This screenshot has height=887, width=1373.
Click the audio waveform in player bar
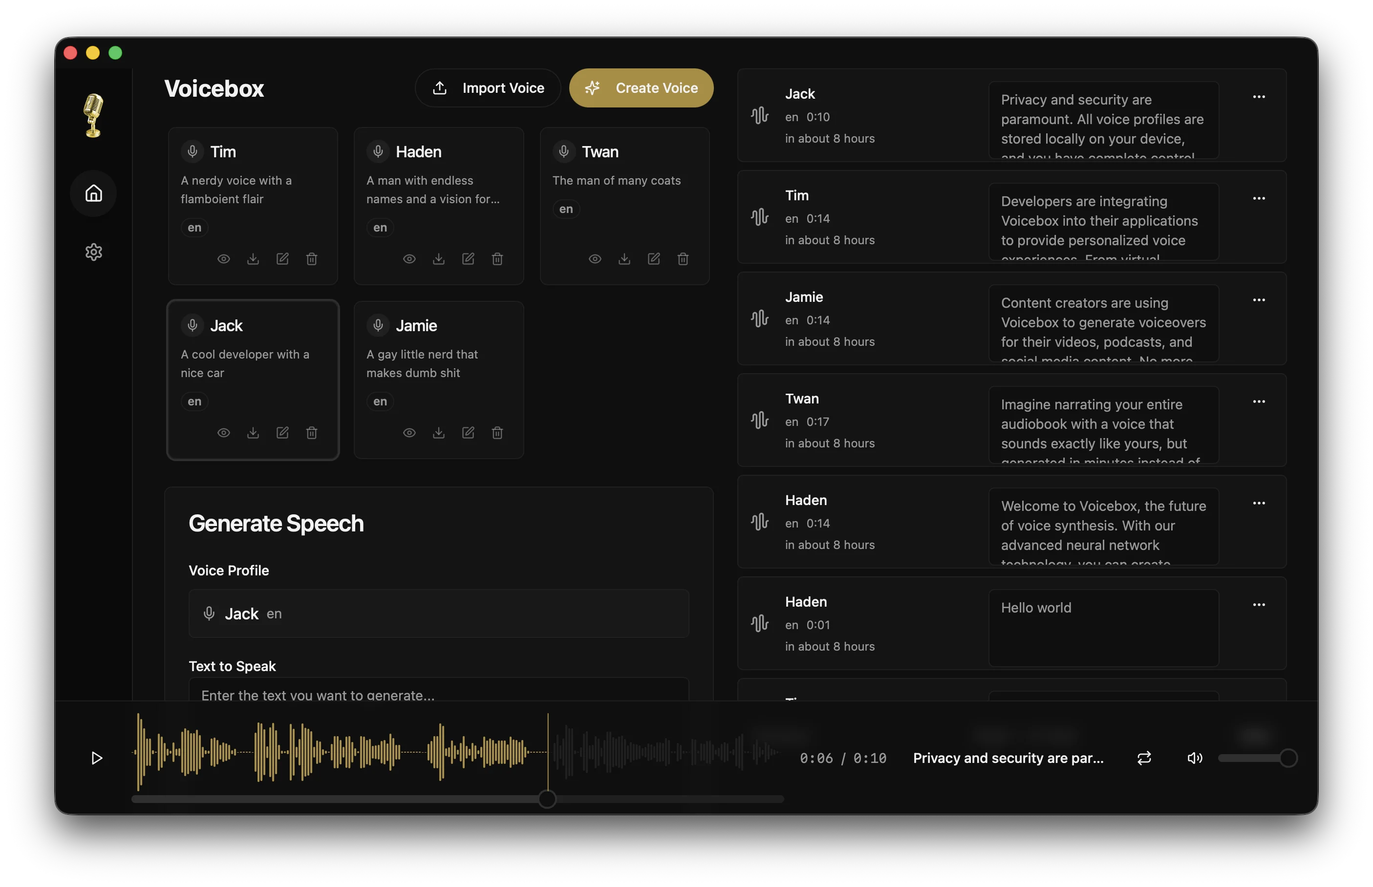457,752
